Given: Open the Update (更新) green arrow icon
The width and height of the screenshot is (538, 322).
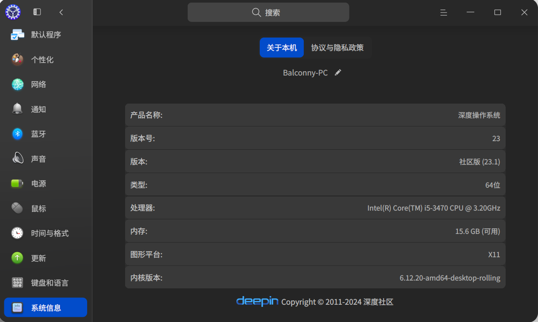Looking at the screenshot, I should [17, 258].
